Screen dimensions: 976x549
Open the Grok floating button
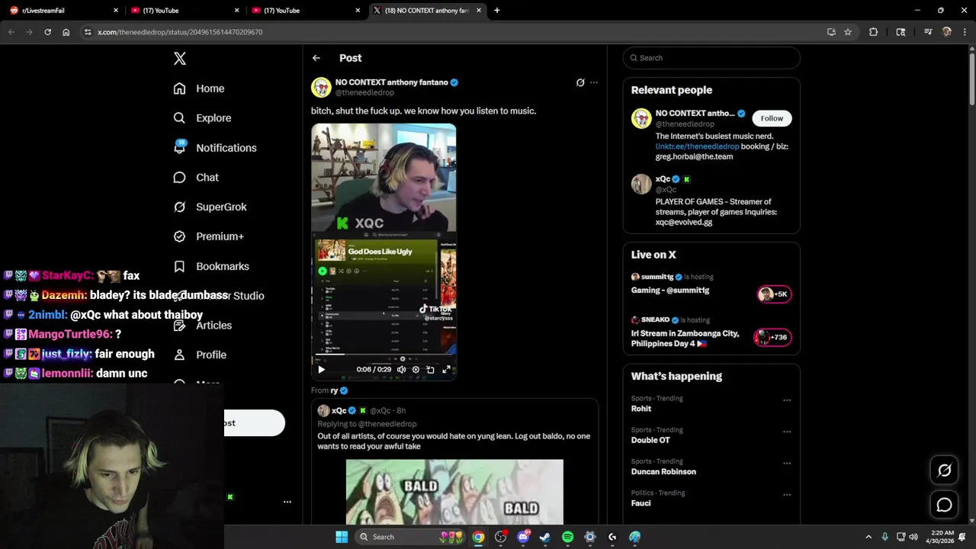944,470
